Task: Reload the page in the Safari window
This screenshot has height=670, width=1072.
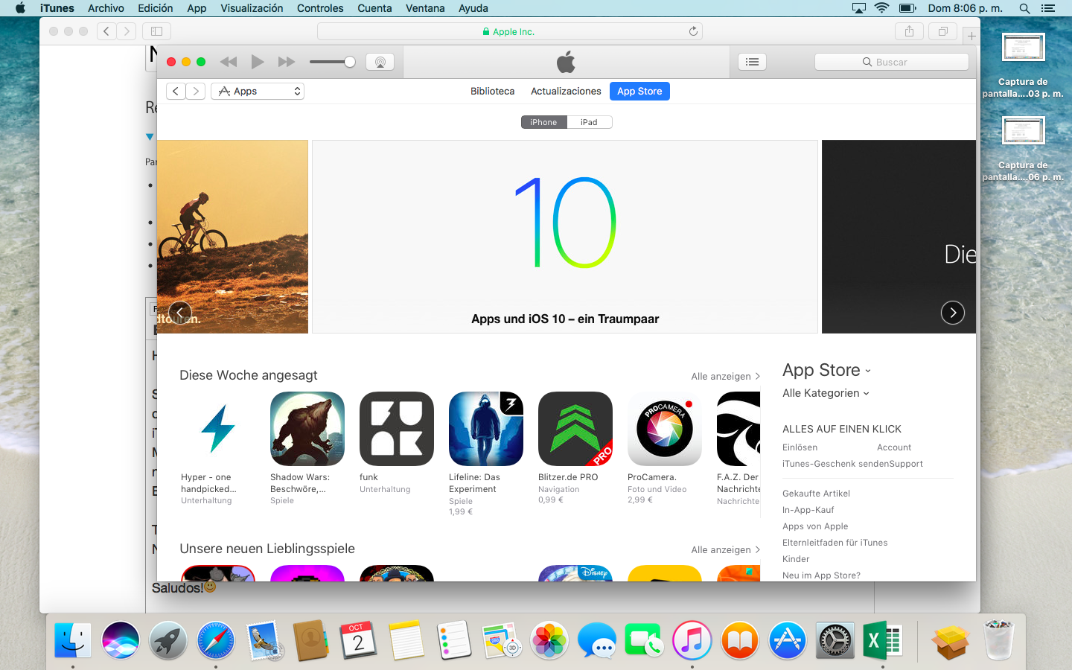Action: [693, 31]
